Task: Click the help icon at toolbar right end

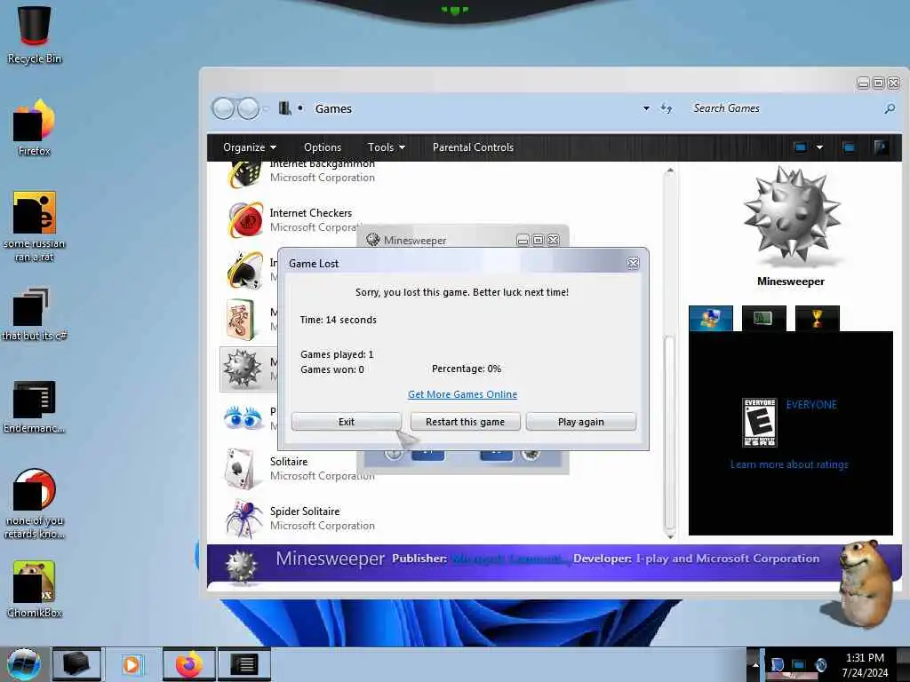Action: click(881, 147)
